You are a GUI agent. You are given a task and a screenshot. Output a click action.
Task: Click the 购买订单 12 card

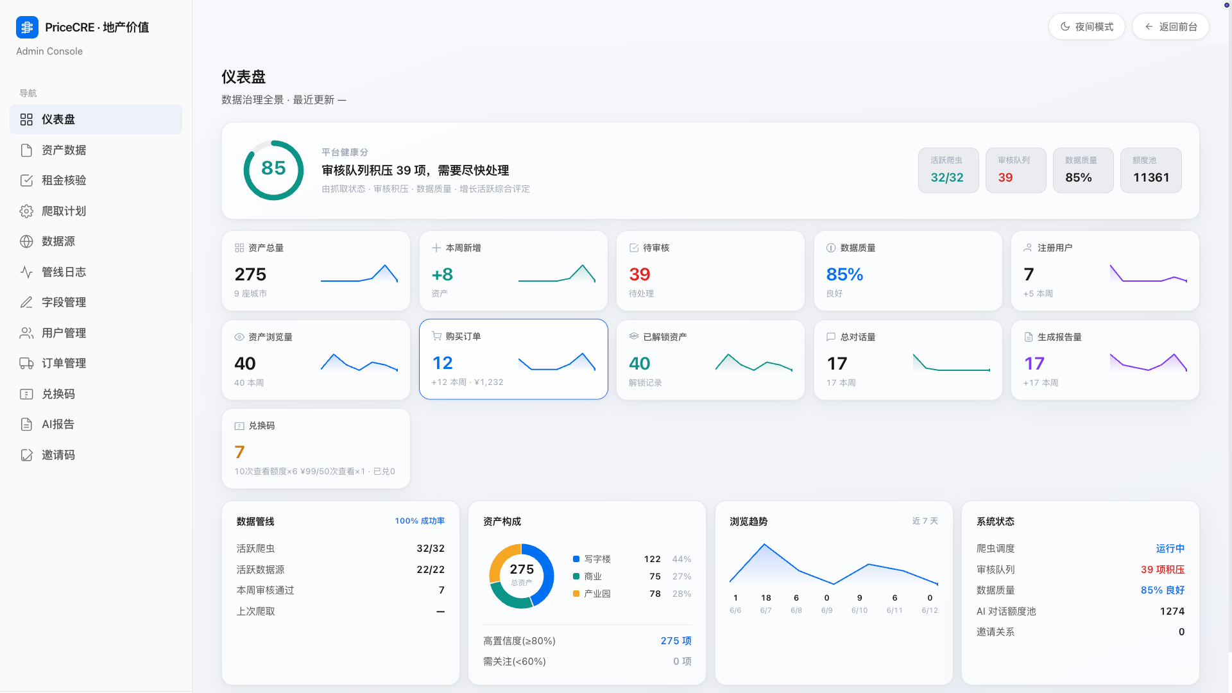pos(513,359)
